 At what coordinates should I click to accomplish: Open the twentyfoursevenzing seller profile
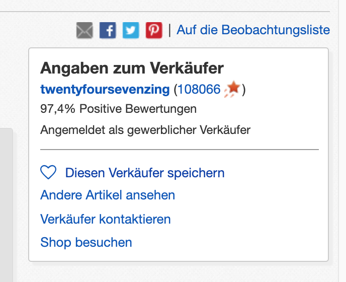tap(105, 90)
